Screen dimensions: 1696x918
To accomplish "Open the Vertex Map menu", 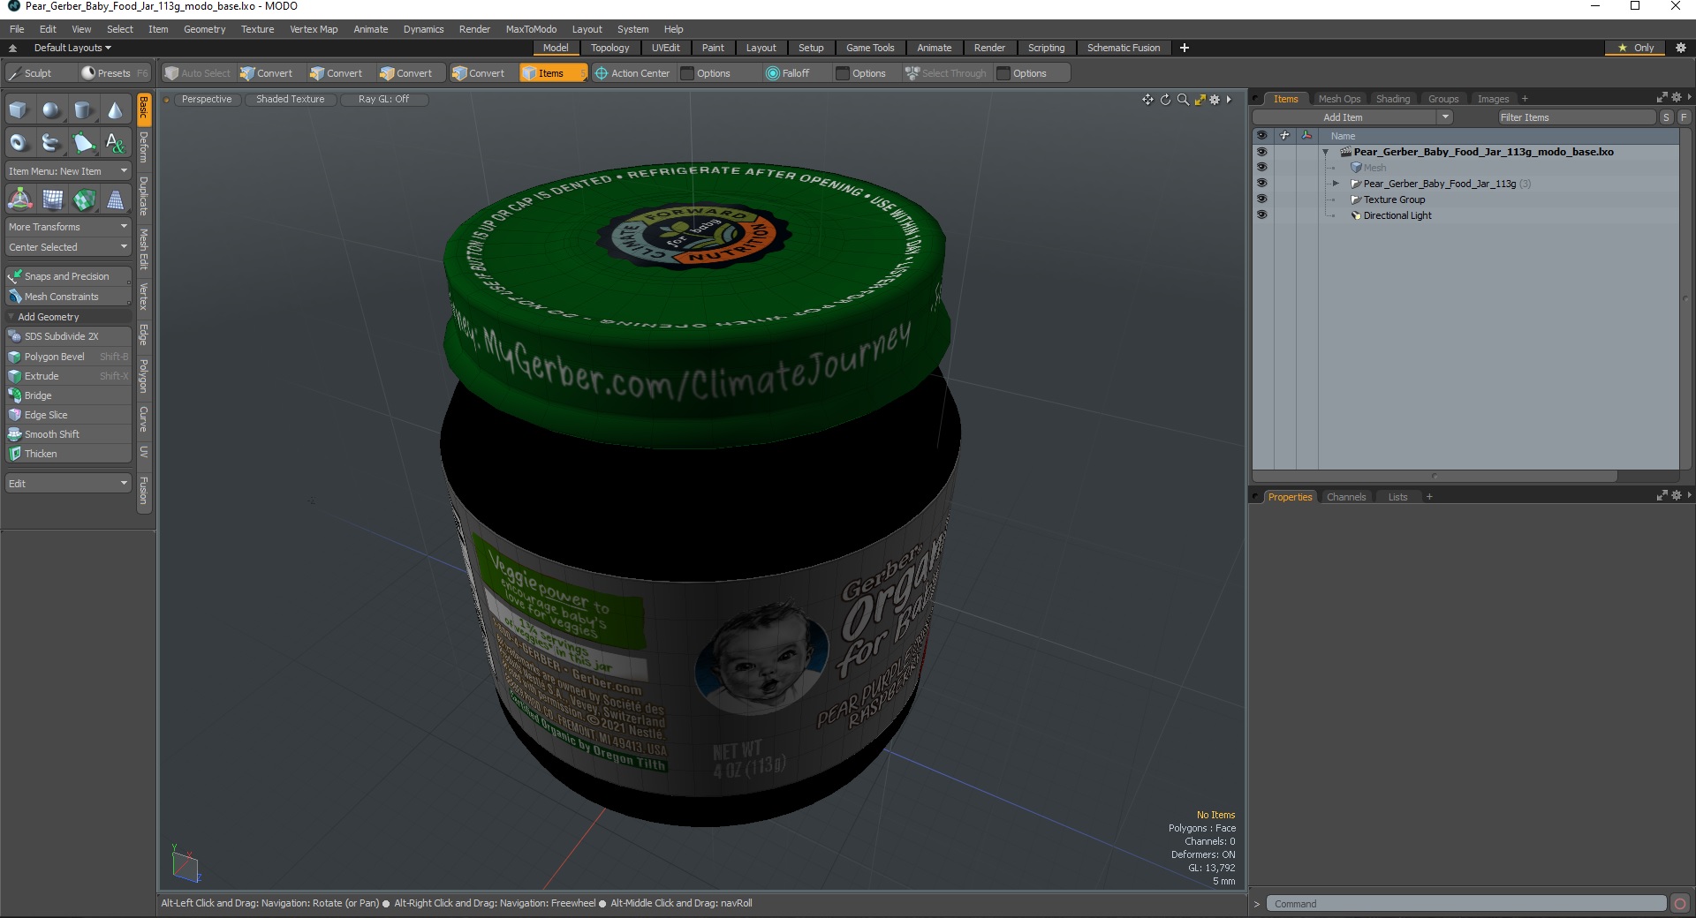I will 314,29.
